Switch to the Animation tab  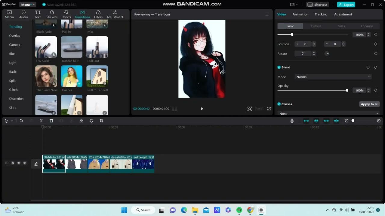(300, 14)
